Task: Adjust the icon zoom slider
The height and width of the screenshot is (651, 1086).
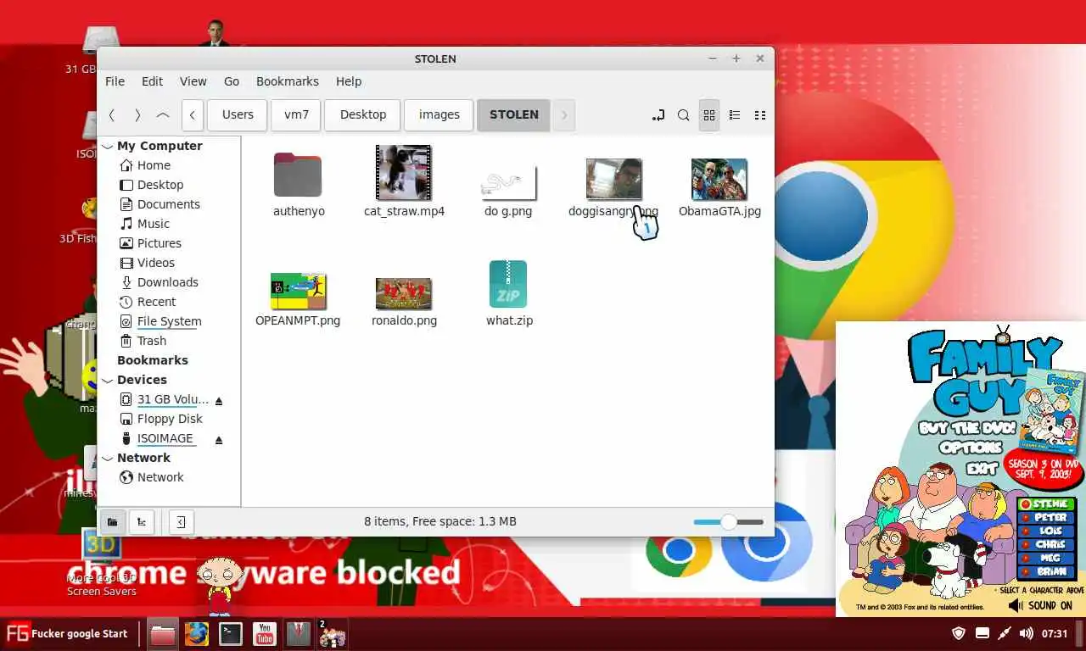Action: pos(728,522)
